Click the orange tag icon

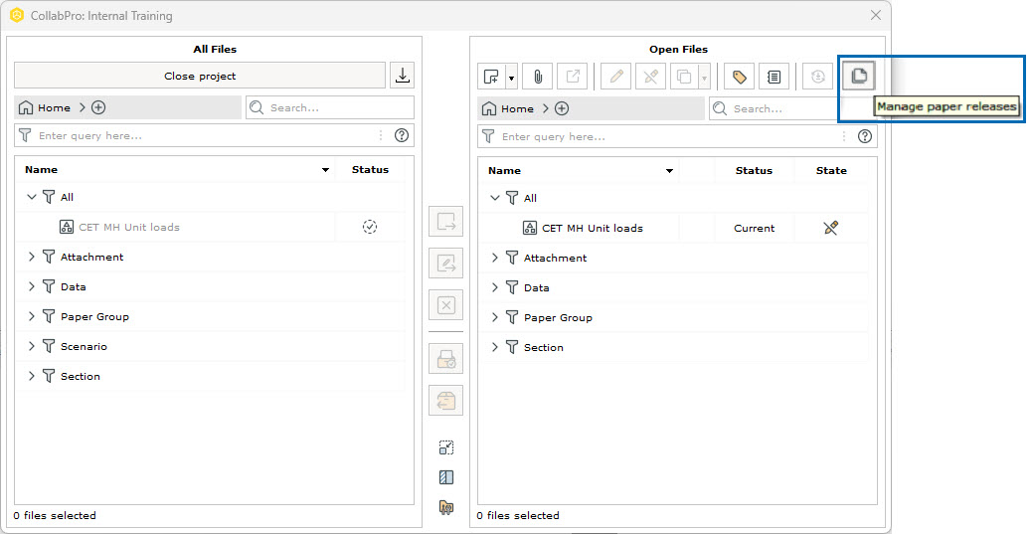point(739,78)
